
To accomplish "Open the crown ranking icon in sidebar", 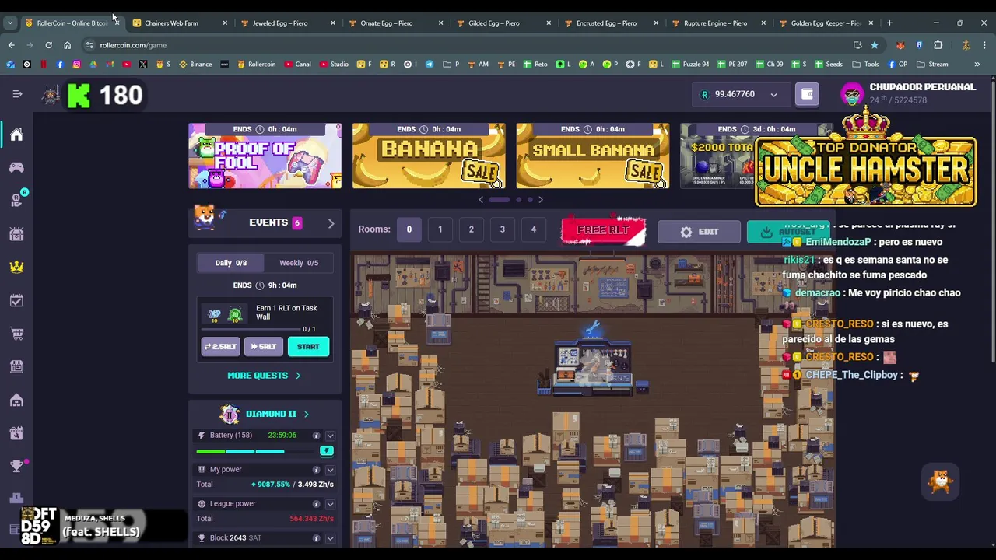I will coord(16,267).
